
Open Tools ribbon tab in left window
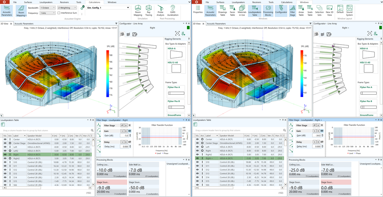[x=79, y=2]
